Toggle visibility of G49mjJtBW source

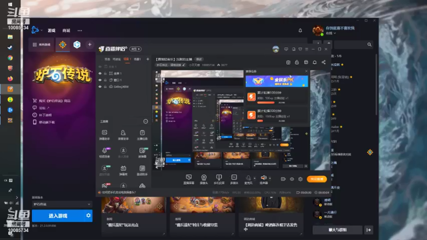tap(100, 86)
